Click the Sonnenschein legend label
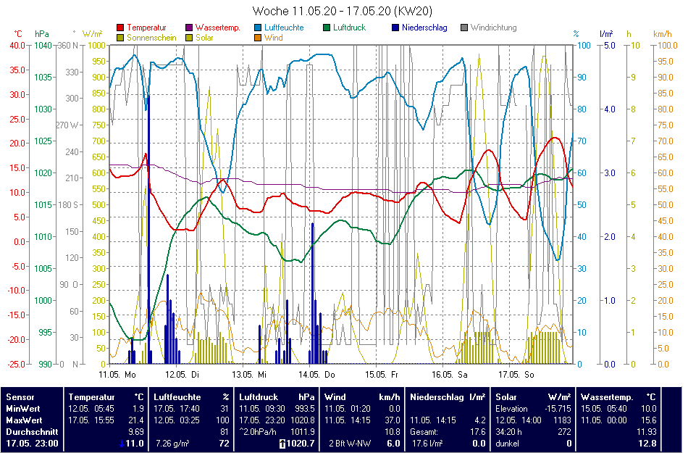 pos(151,38)
